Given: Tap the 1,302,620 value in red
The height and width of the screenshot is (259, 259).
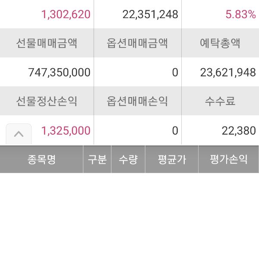Looking at the screenshot, I should click(66, 14).
